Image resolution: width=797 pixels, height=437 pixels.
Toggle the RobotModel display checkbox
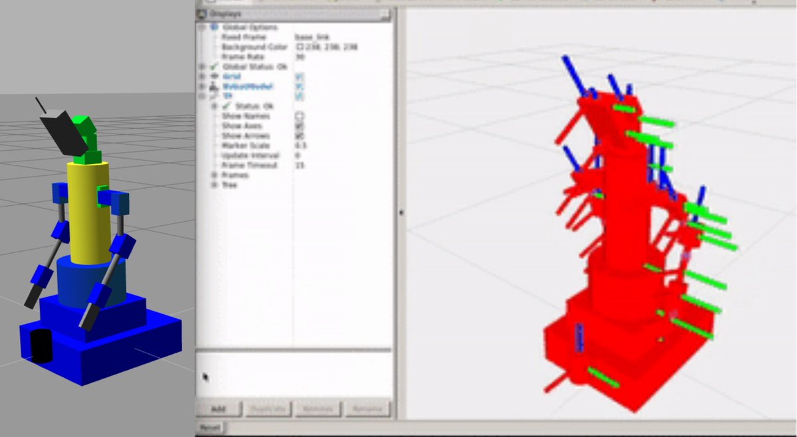coord(299,86)
